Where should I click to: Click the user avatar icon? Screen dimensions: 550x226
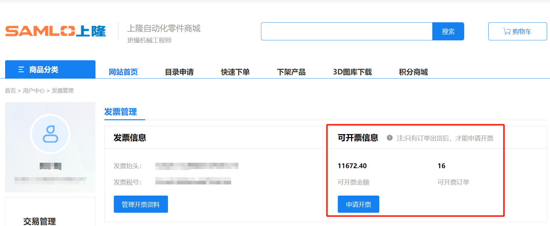[x=50, y=134]
